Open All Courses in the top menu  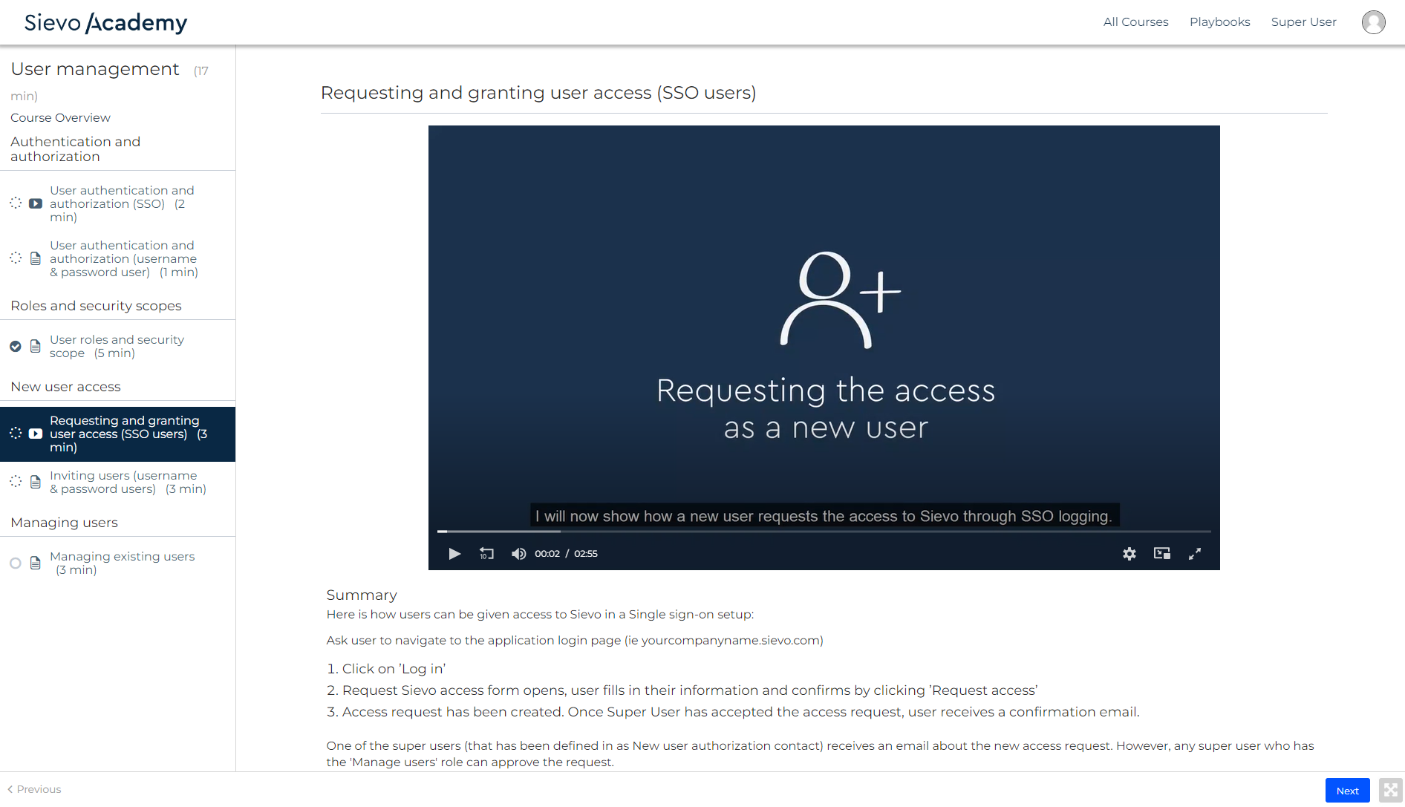[1135, 22]
